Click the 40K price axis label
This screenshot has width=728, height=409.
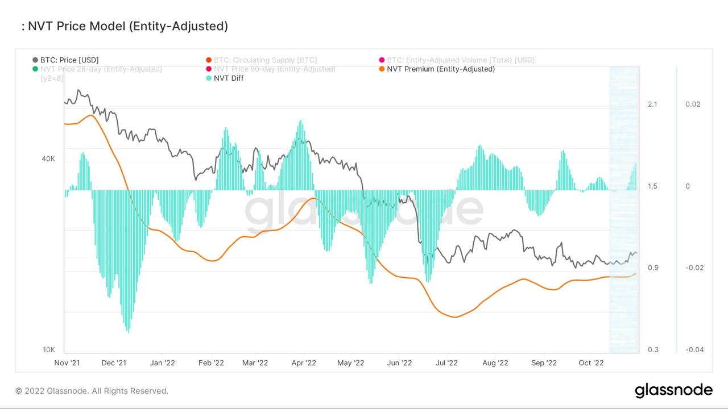pyautogui.click(x=48, y=159)
